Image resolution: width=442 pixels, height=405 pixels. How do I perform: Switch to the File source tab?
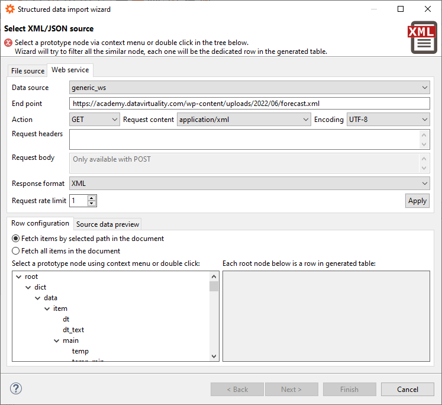click(x=28, y=71)
